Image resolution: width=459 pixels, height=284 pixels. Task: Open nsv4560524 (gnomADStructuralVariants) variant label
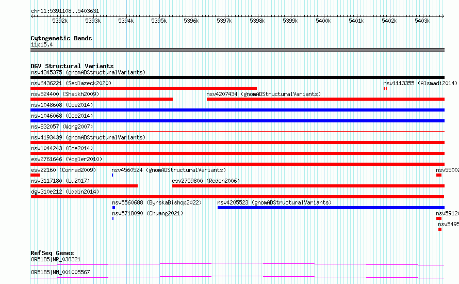[x=169, y=170]
